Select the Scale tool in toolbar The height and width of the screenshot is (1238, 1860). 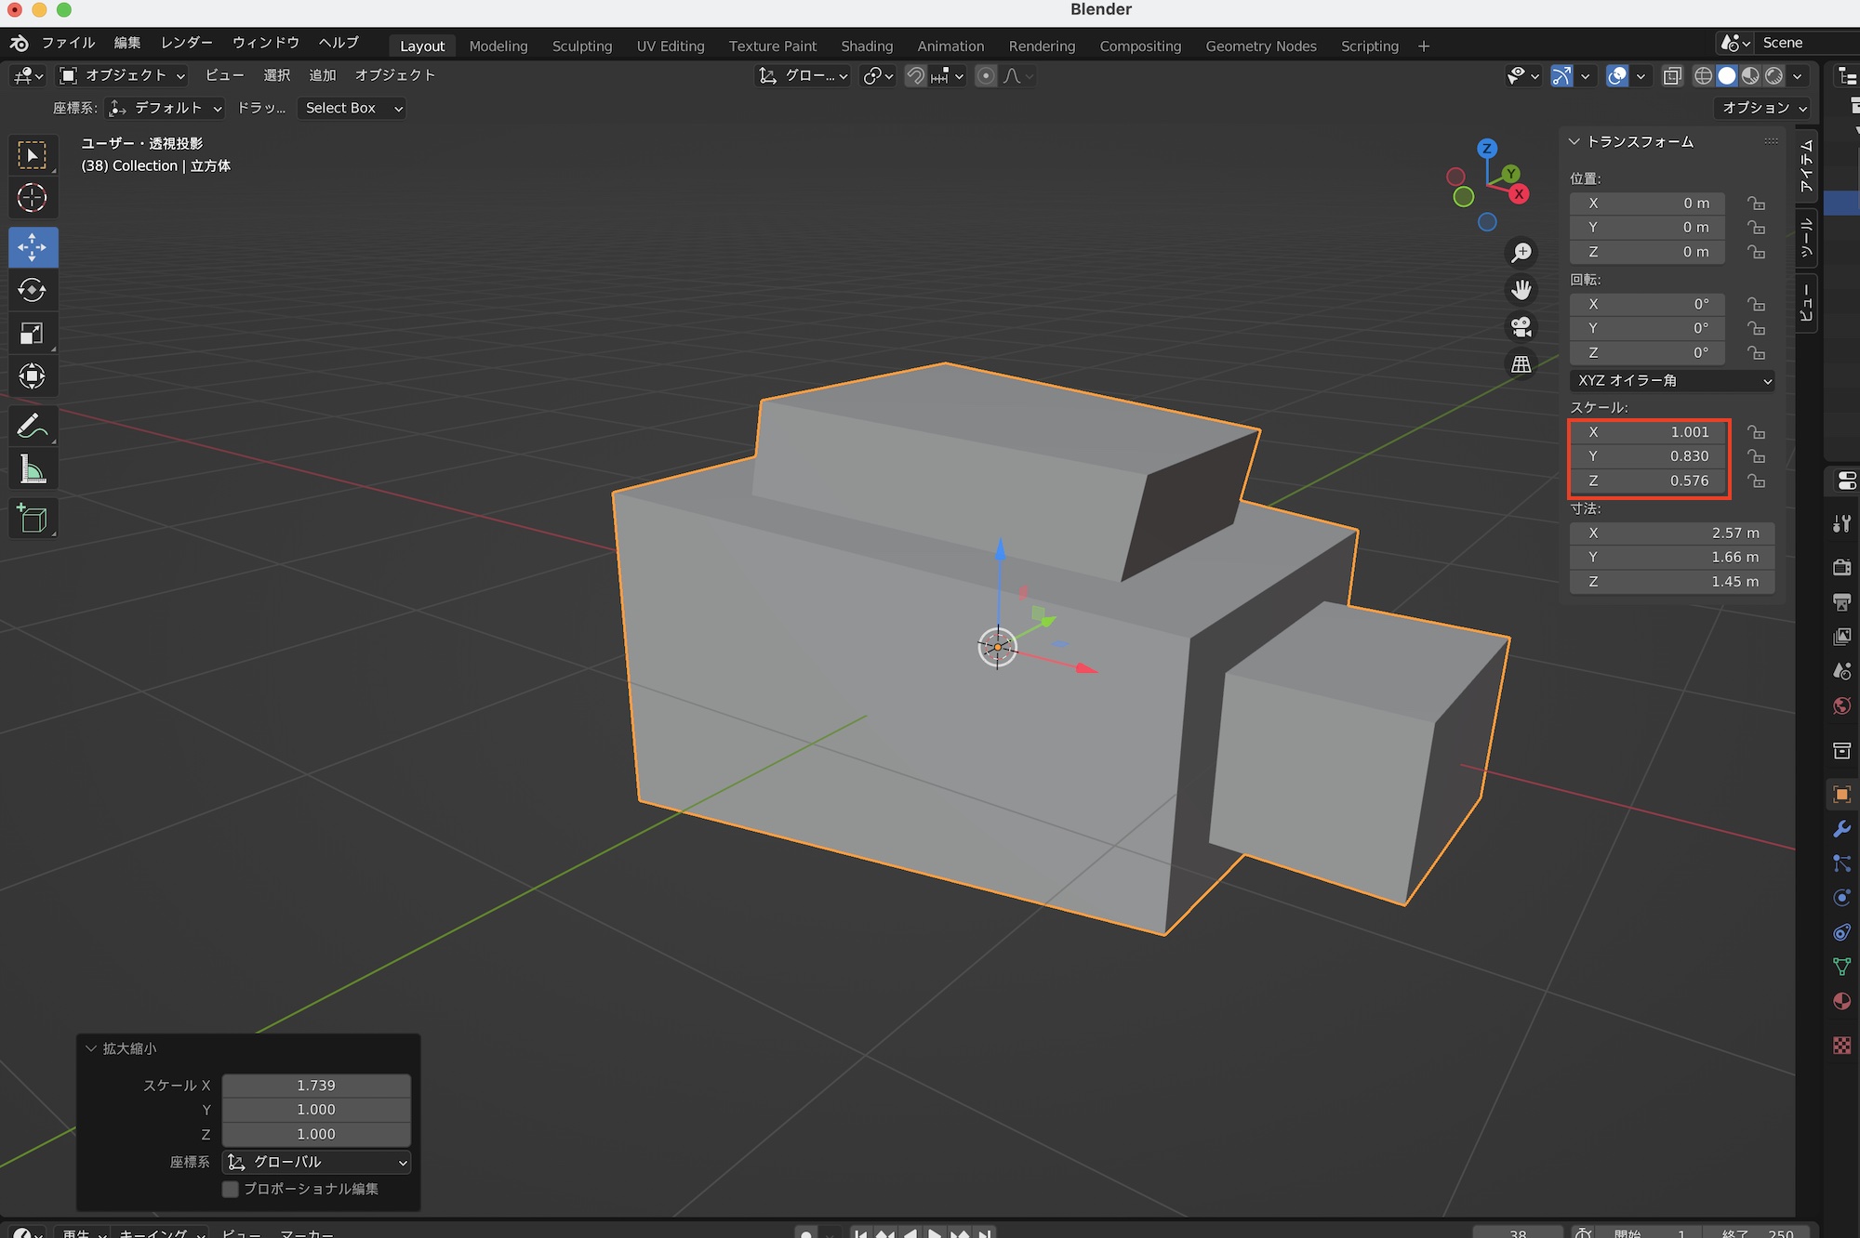pos(32,333)
